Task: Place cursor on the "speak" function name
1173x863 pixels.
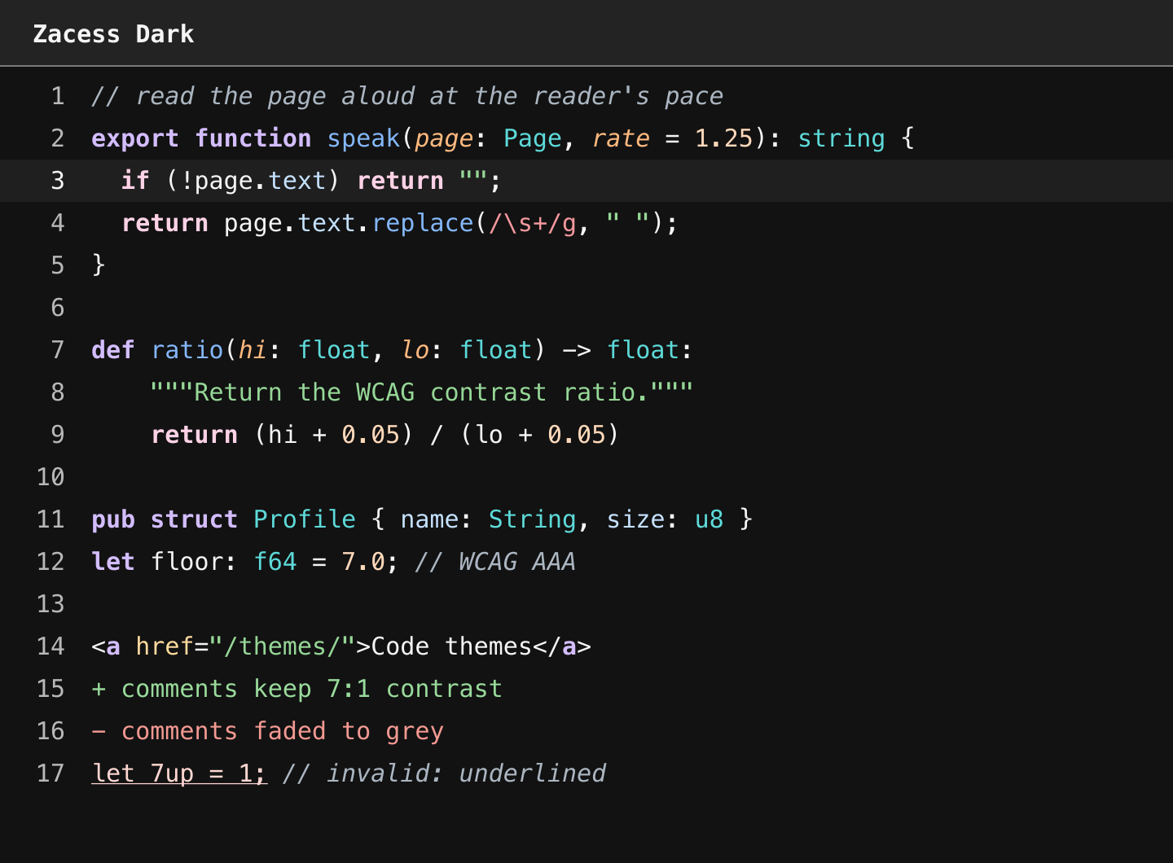Action: pyautogui.click(x=363, y=138)
